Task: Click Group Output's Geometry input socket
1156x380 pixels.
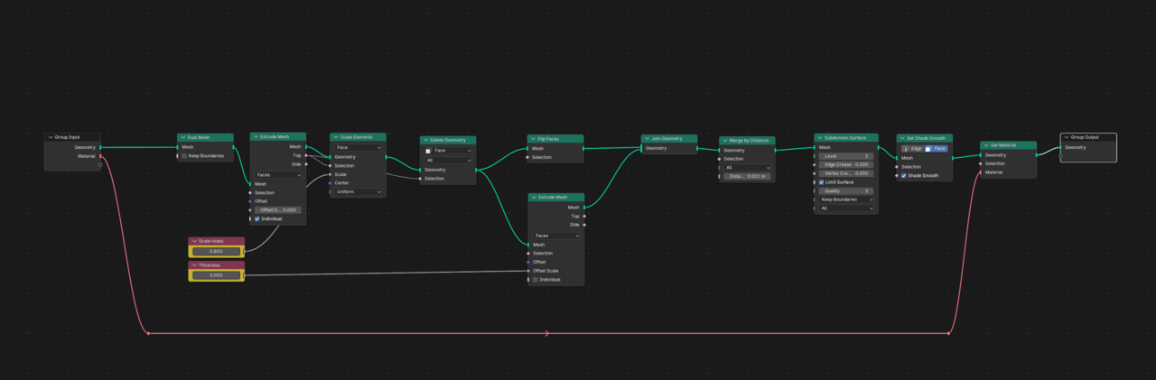Action: point(1061,147)
